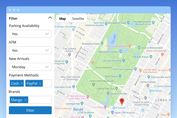The image size is (177, 118).
Task: Remove the Cash payment tag
Action: pos(22,83)
